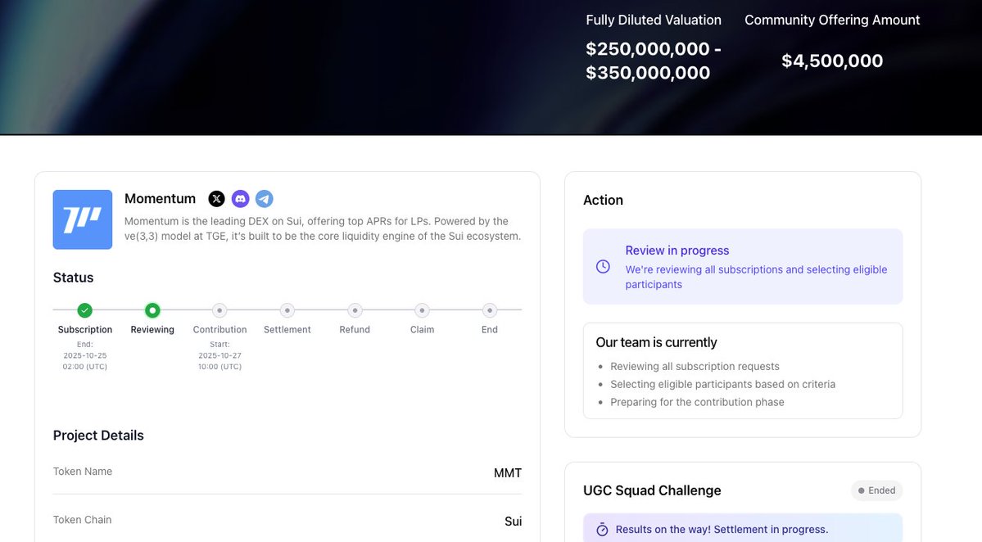
Task: Click the Momentum project title
Action: pos(160,199)
